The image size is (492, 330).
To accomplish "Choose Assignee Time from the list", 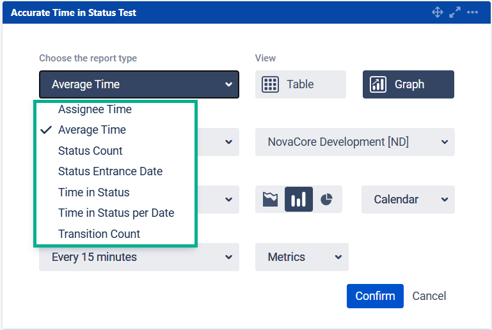I will (x=95, y=109).
